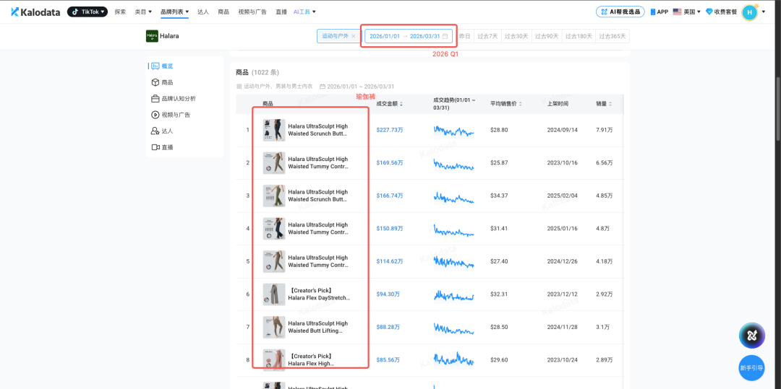The image size is (781, 389).
Task: Go to the 达人 nav tab
Action: (x=203, y=12)
